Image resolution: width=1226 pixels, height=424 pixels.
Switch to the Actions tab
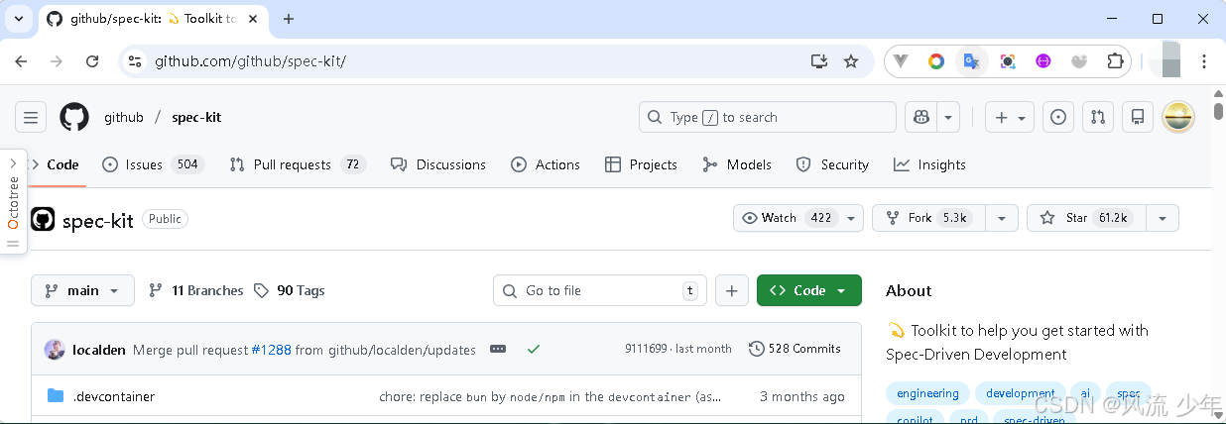coord(546,164)
